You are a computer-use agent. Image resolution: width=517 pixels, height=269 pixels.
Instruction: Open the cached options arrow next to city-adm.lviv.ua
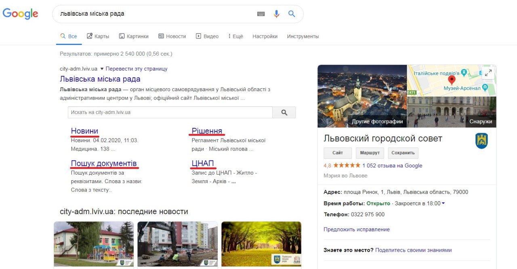point(102,69)
